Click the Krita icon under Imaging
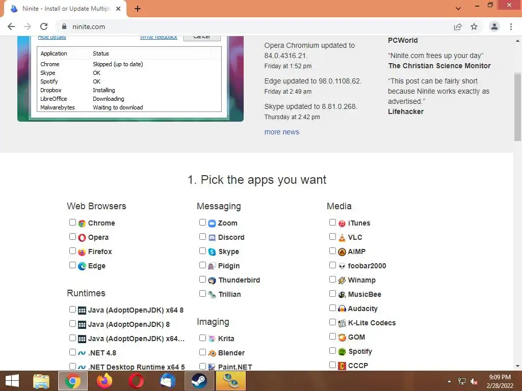Viewport: 522px width, 391px height. point(212,339)
